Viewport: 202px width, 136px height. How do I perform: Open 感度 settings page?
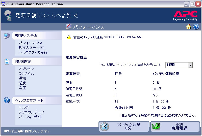(x=22, y=83)
